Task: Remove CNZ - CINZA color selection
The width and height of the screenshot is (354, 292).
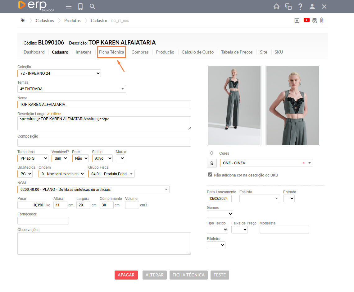Action: [303, 163]
